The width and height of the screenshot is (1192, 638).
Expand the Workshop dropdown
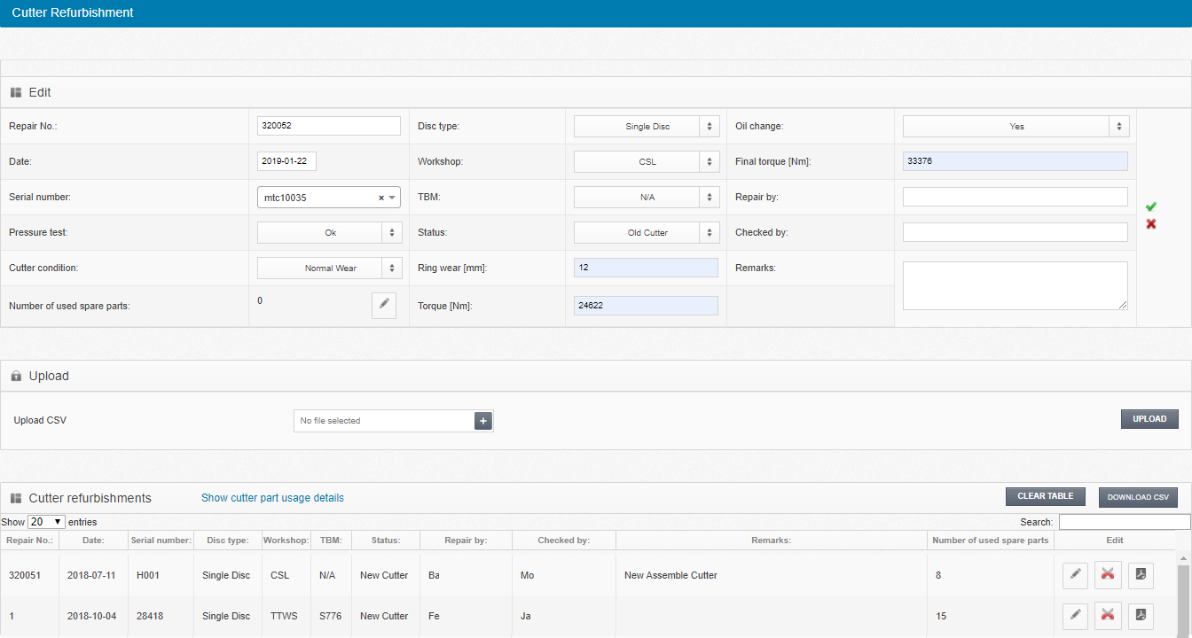coord(646,162)
